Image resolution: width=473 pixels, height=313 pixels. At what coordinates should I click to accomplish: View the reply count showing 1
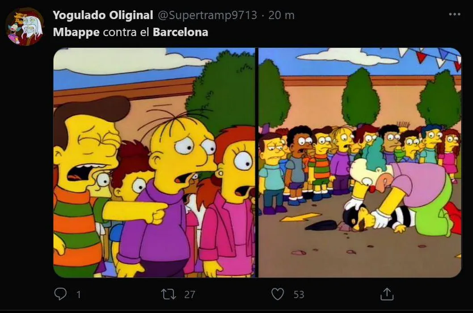(x=78, y=294)
